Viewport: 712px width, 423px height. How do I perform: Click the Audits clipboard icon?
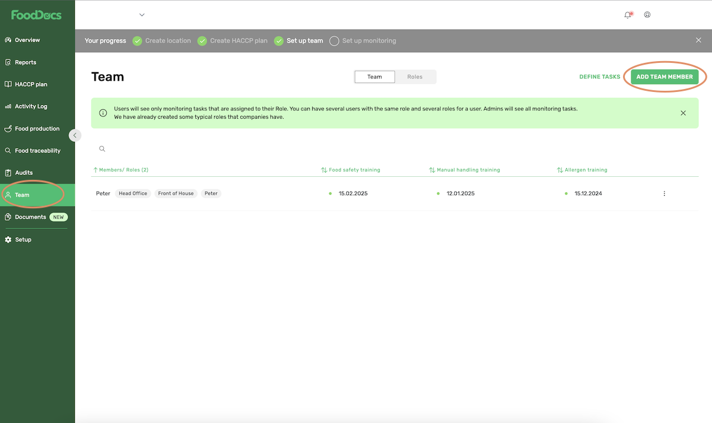8,173
